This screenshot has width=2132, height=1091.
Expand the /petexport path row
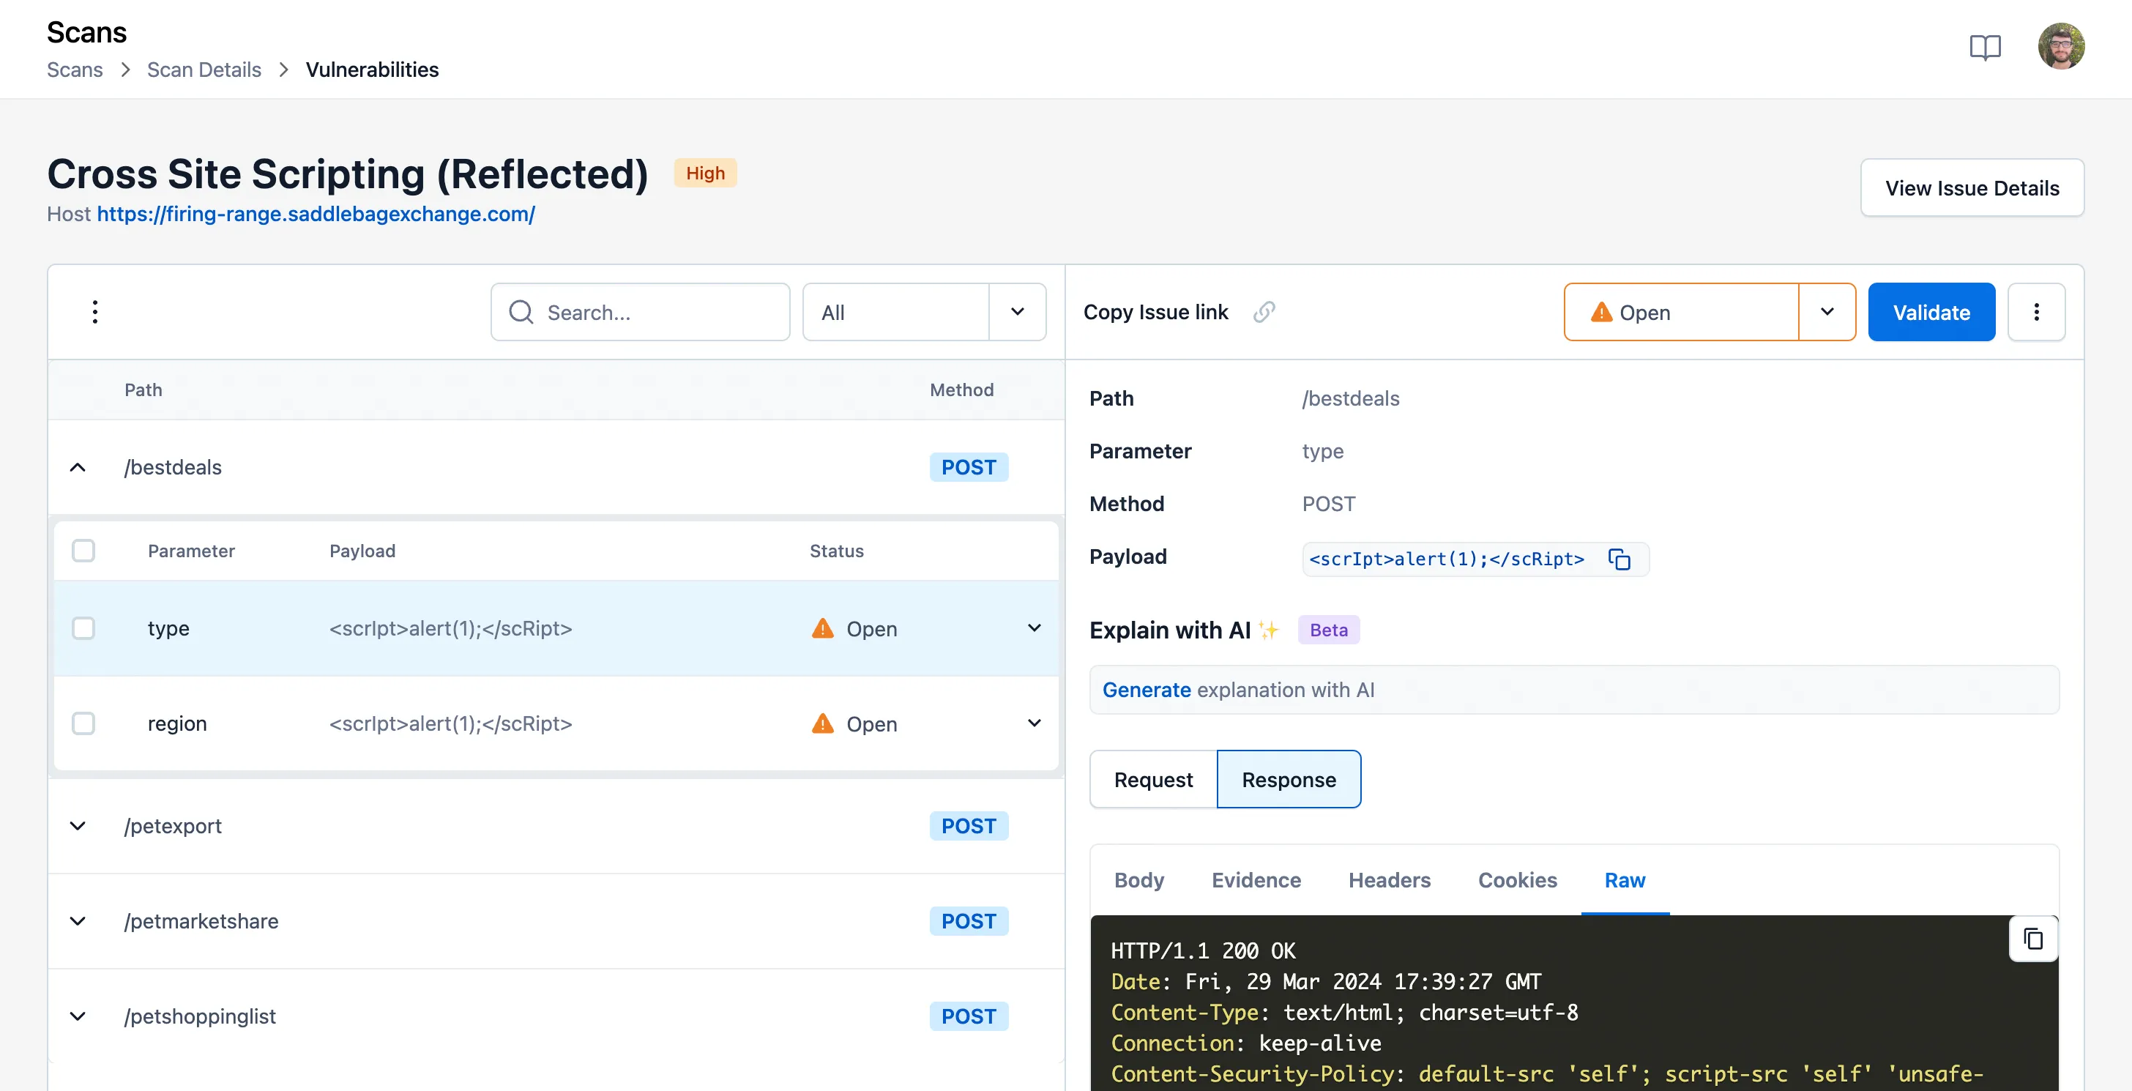coord(78,826)
